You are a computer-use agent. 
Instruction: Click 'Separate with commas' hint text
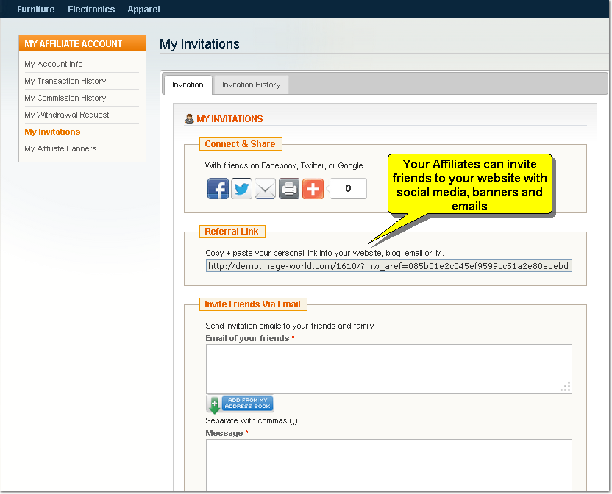[252, 420]
